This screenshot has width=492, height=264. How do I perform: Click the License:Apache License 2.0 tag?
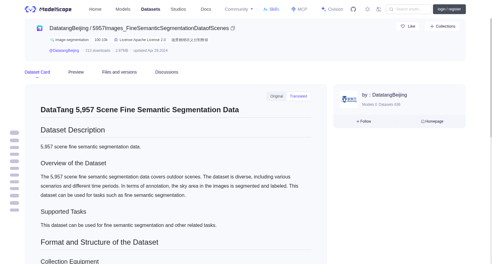[x=140, y=40]
